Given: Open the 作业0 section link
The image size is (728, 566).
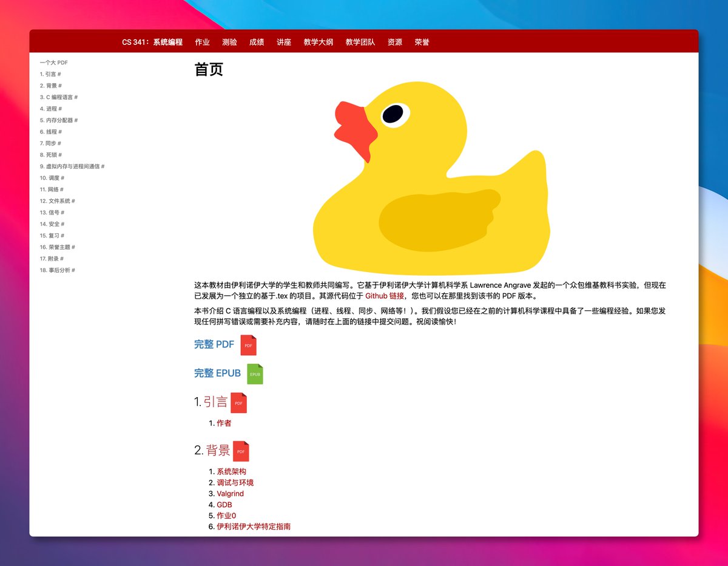Looking at the screenshot, I should tap(226, 516).
